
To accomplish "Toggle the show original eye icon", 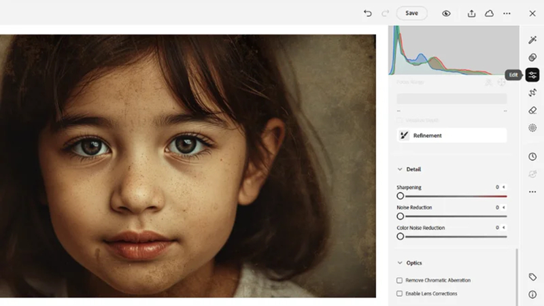I will coord(446,14).
